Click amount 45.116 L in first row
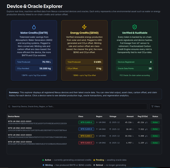 (x=129, y=123)
